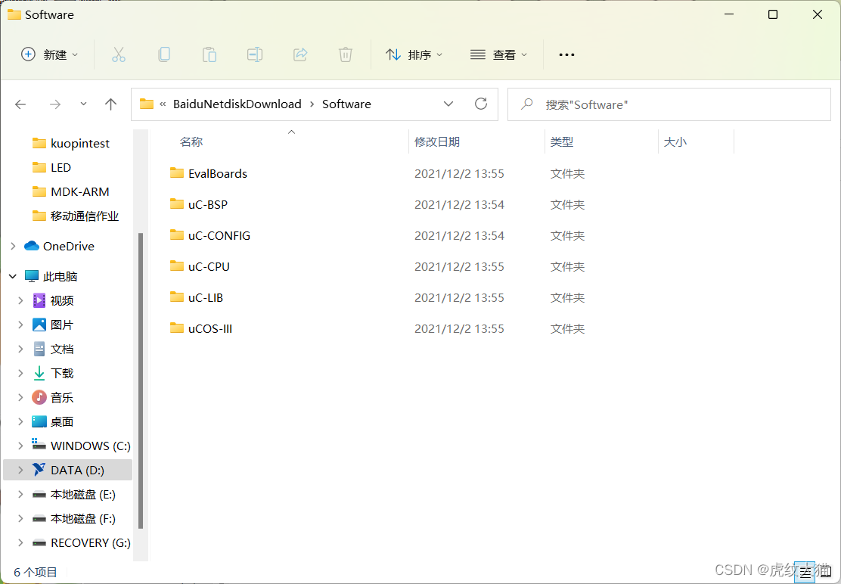Click the 下载 download arrow icon
This screenshot has height=584, width=841.
(x=39, y=373)
